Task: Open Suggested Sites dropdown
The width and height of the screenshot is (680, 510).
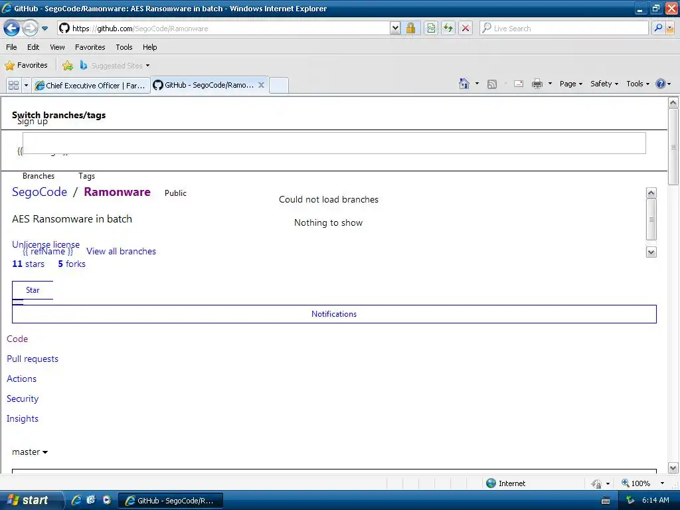Action: 115,66
